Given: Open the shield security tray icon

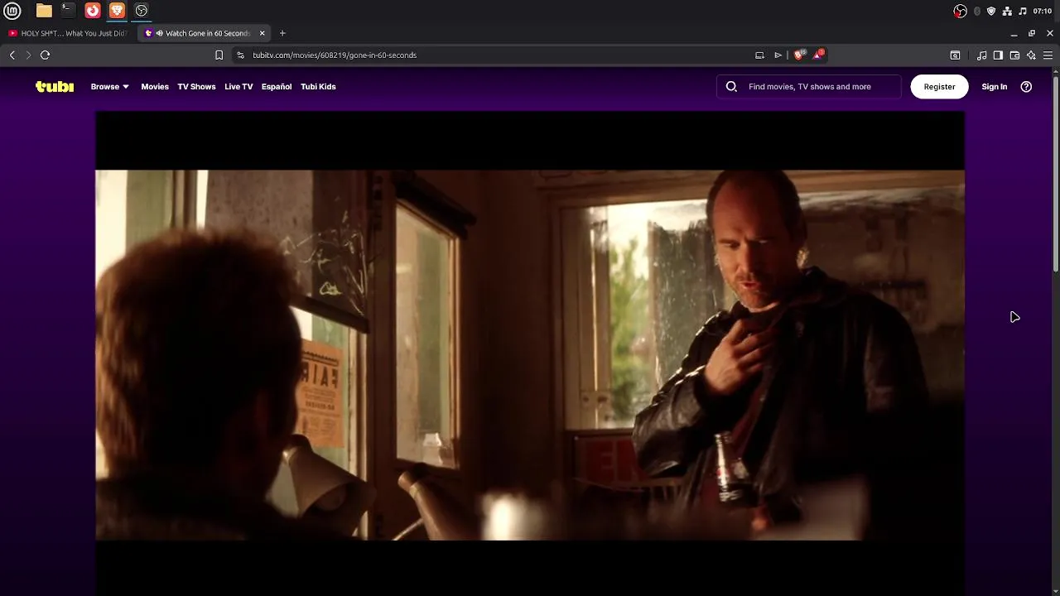Looking at the screenshot, I should click(991, 11).
